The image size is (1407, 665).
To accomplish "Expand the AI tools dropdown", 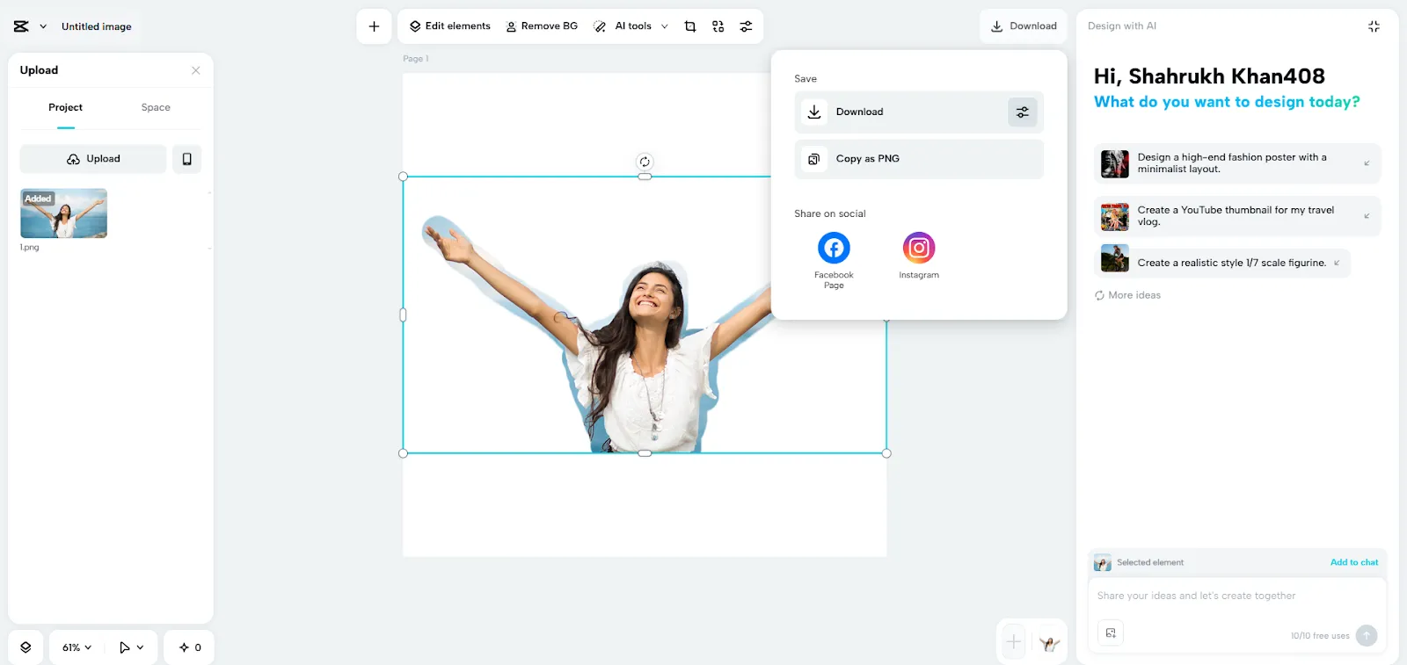I will 664,26.
